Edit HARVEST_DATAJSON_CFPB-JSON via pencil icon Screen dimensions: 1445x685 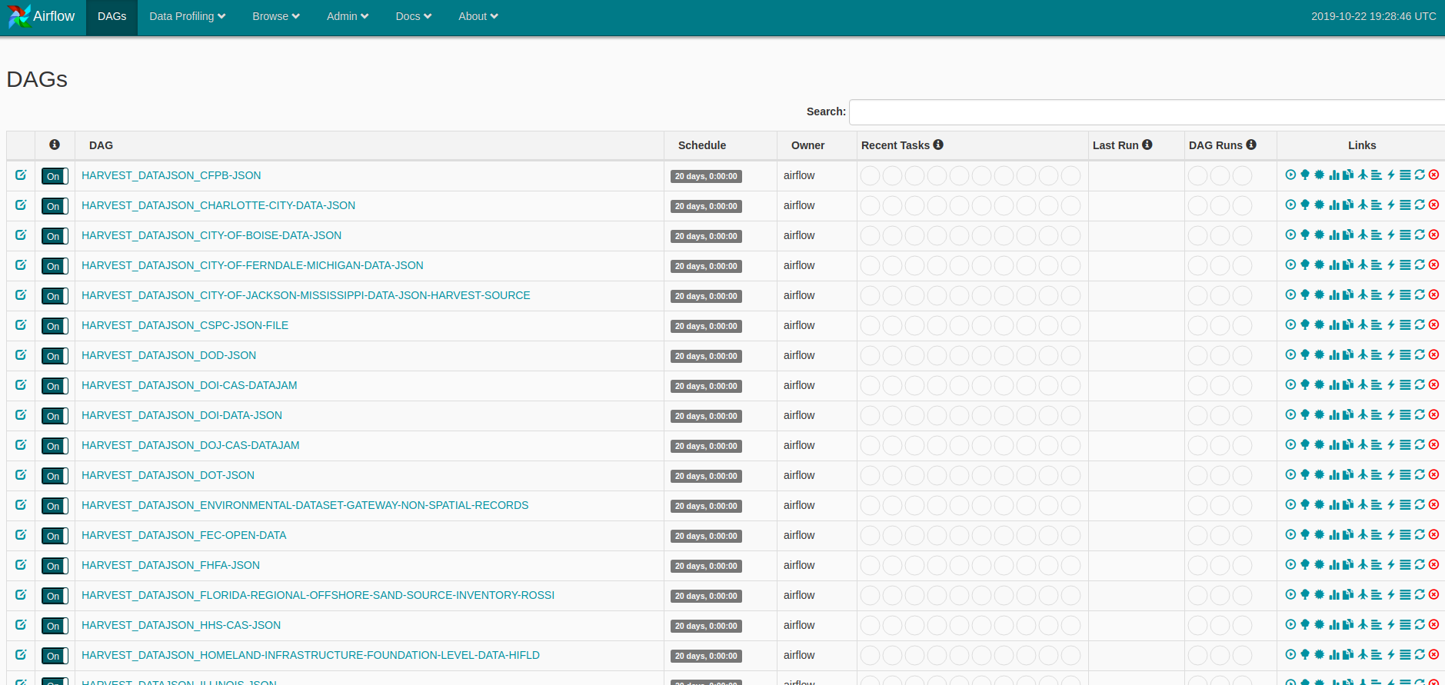click(21, 175)
